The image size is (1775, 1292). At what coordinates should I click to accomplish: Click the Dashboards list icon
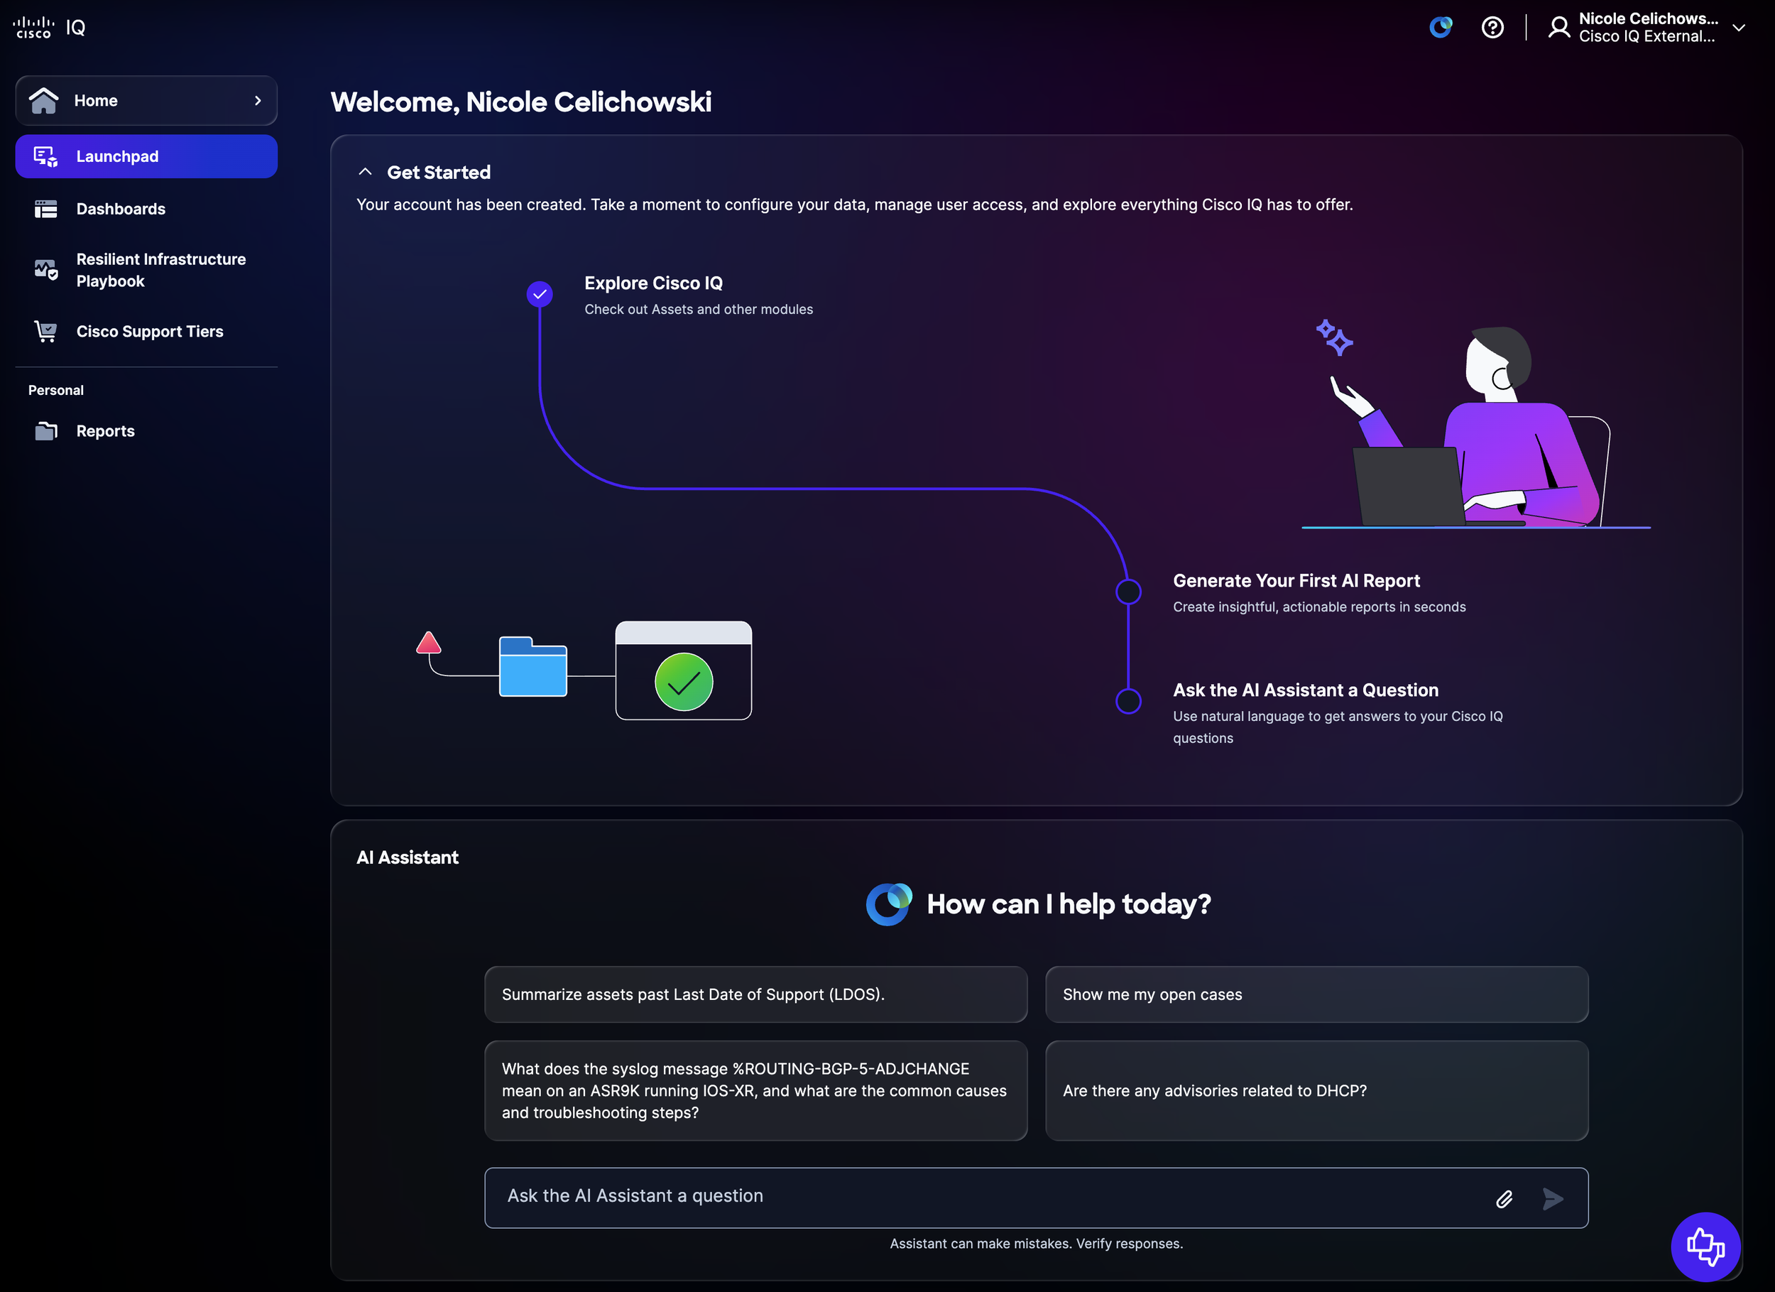coord(45,209)
